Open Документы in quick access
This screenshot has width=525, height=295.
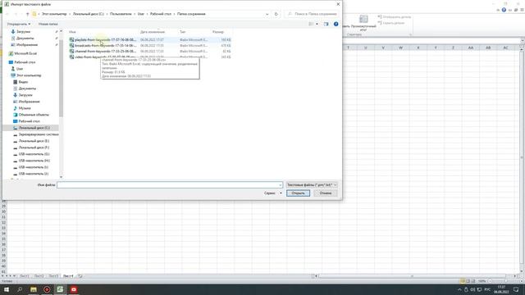[25, 39]
